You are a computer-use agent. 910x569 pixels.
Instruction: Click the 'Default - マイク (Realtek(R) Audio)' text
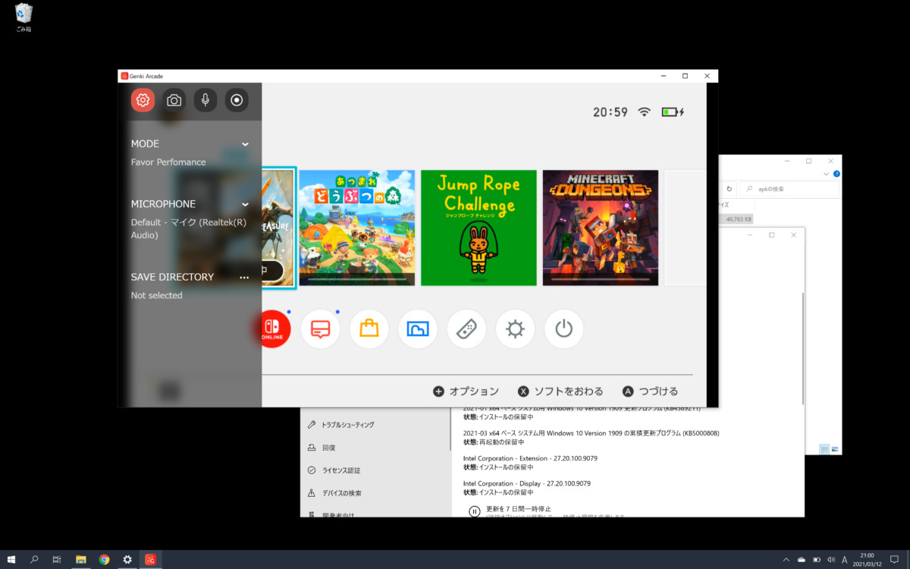point(189,229)
